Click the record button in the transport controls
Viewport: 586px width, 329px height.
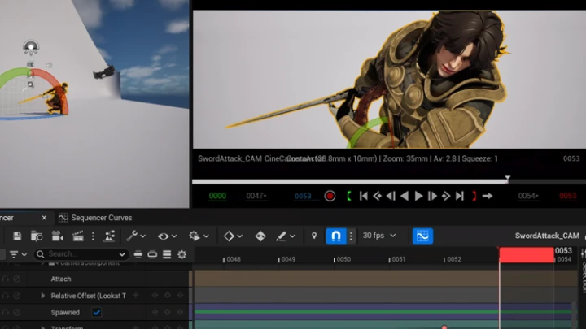click(330, 196)
